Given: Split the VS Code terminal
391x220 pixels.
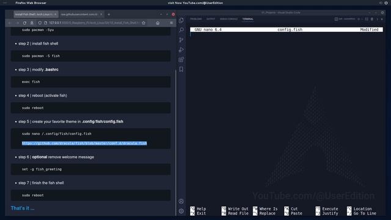Looking at the screenshot, I should (367, 19).
